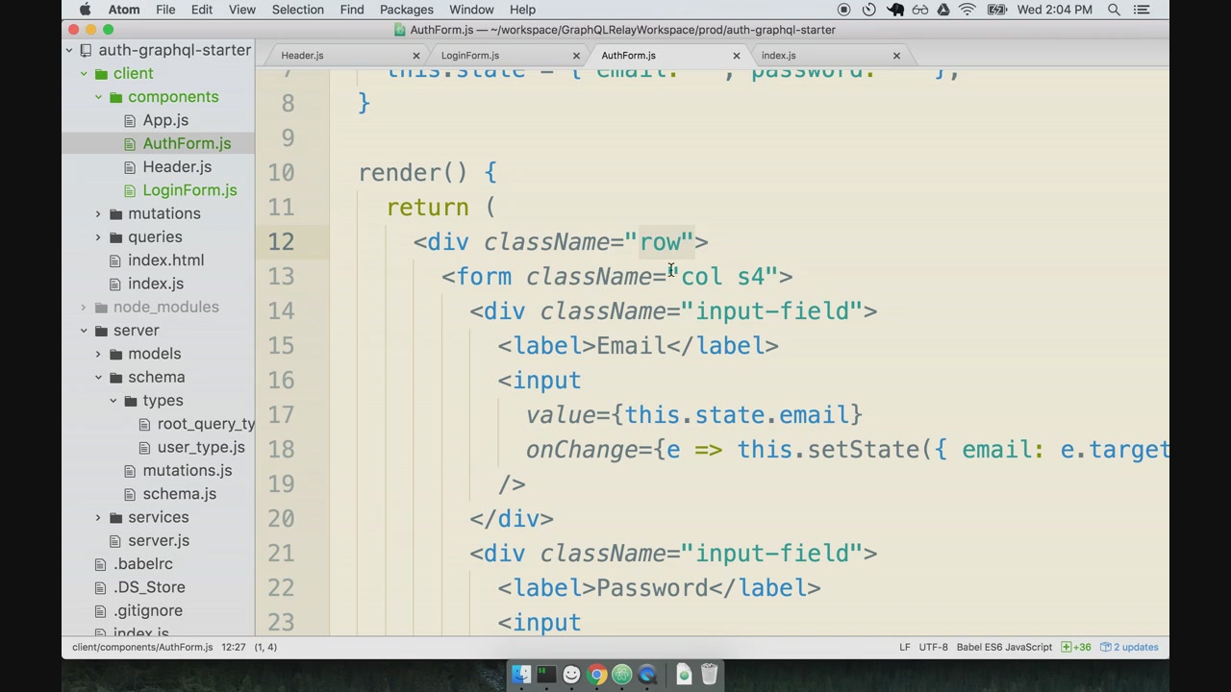Viewport: 1231px width, 692px height.
Task: Open the Wi-Fi status menu
Action: pos(967,10)
